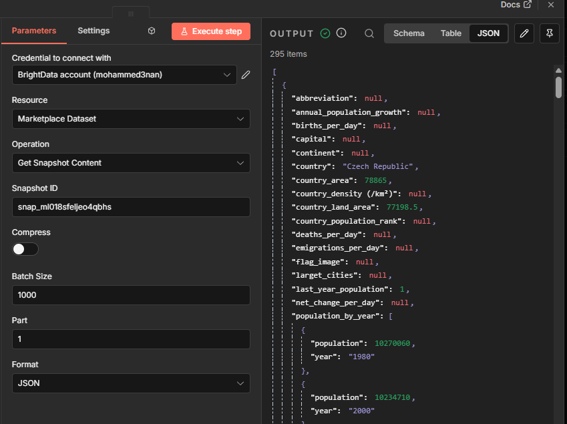567x424 pixels.
Task: Click the cube icon beside Settings tab
Action: click(x=152, y=31)
